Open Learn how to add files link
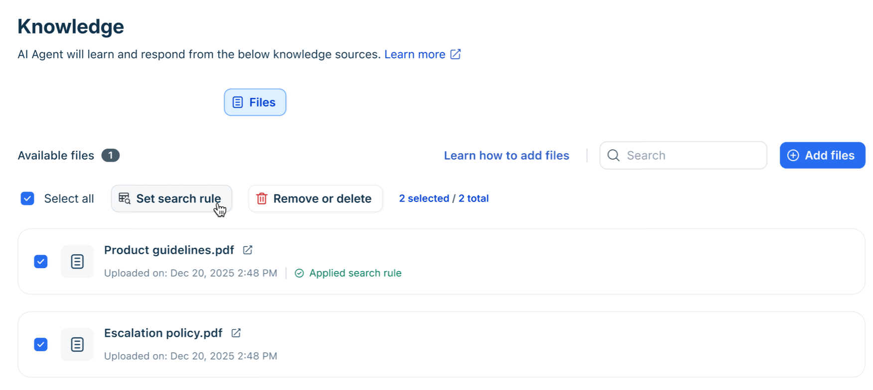Screen dimensions: 873x390 (x=506, y=156)
